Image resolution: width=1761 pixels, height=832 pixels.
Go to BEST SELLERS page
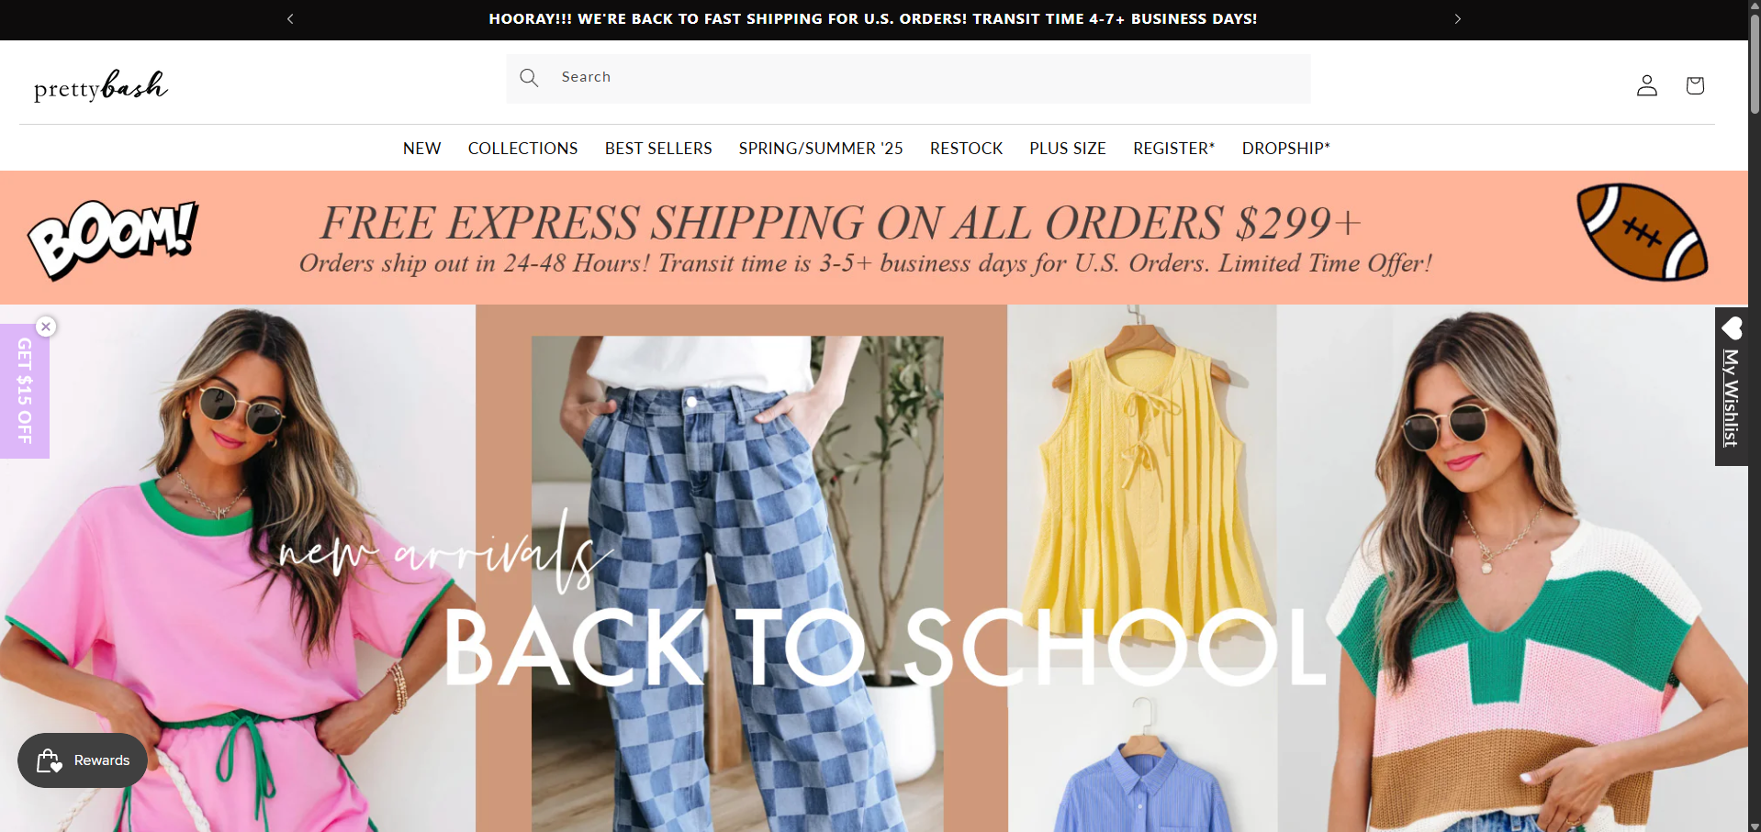[x=658, y=149]
